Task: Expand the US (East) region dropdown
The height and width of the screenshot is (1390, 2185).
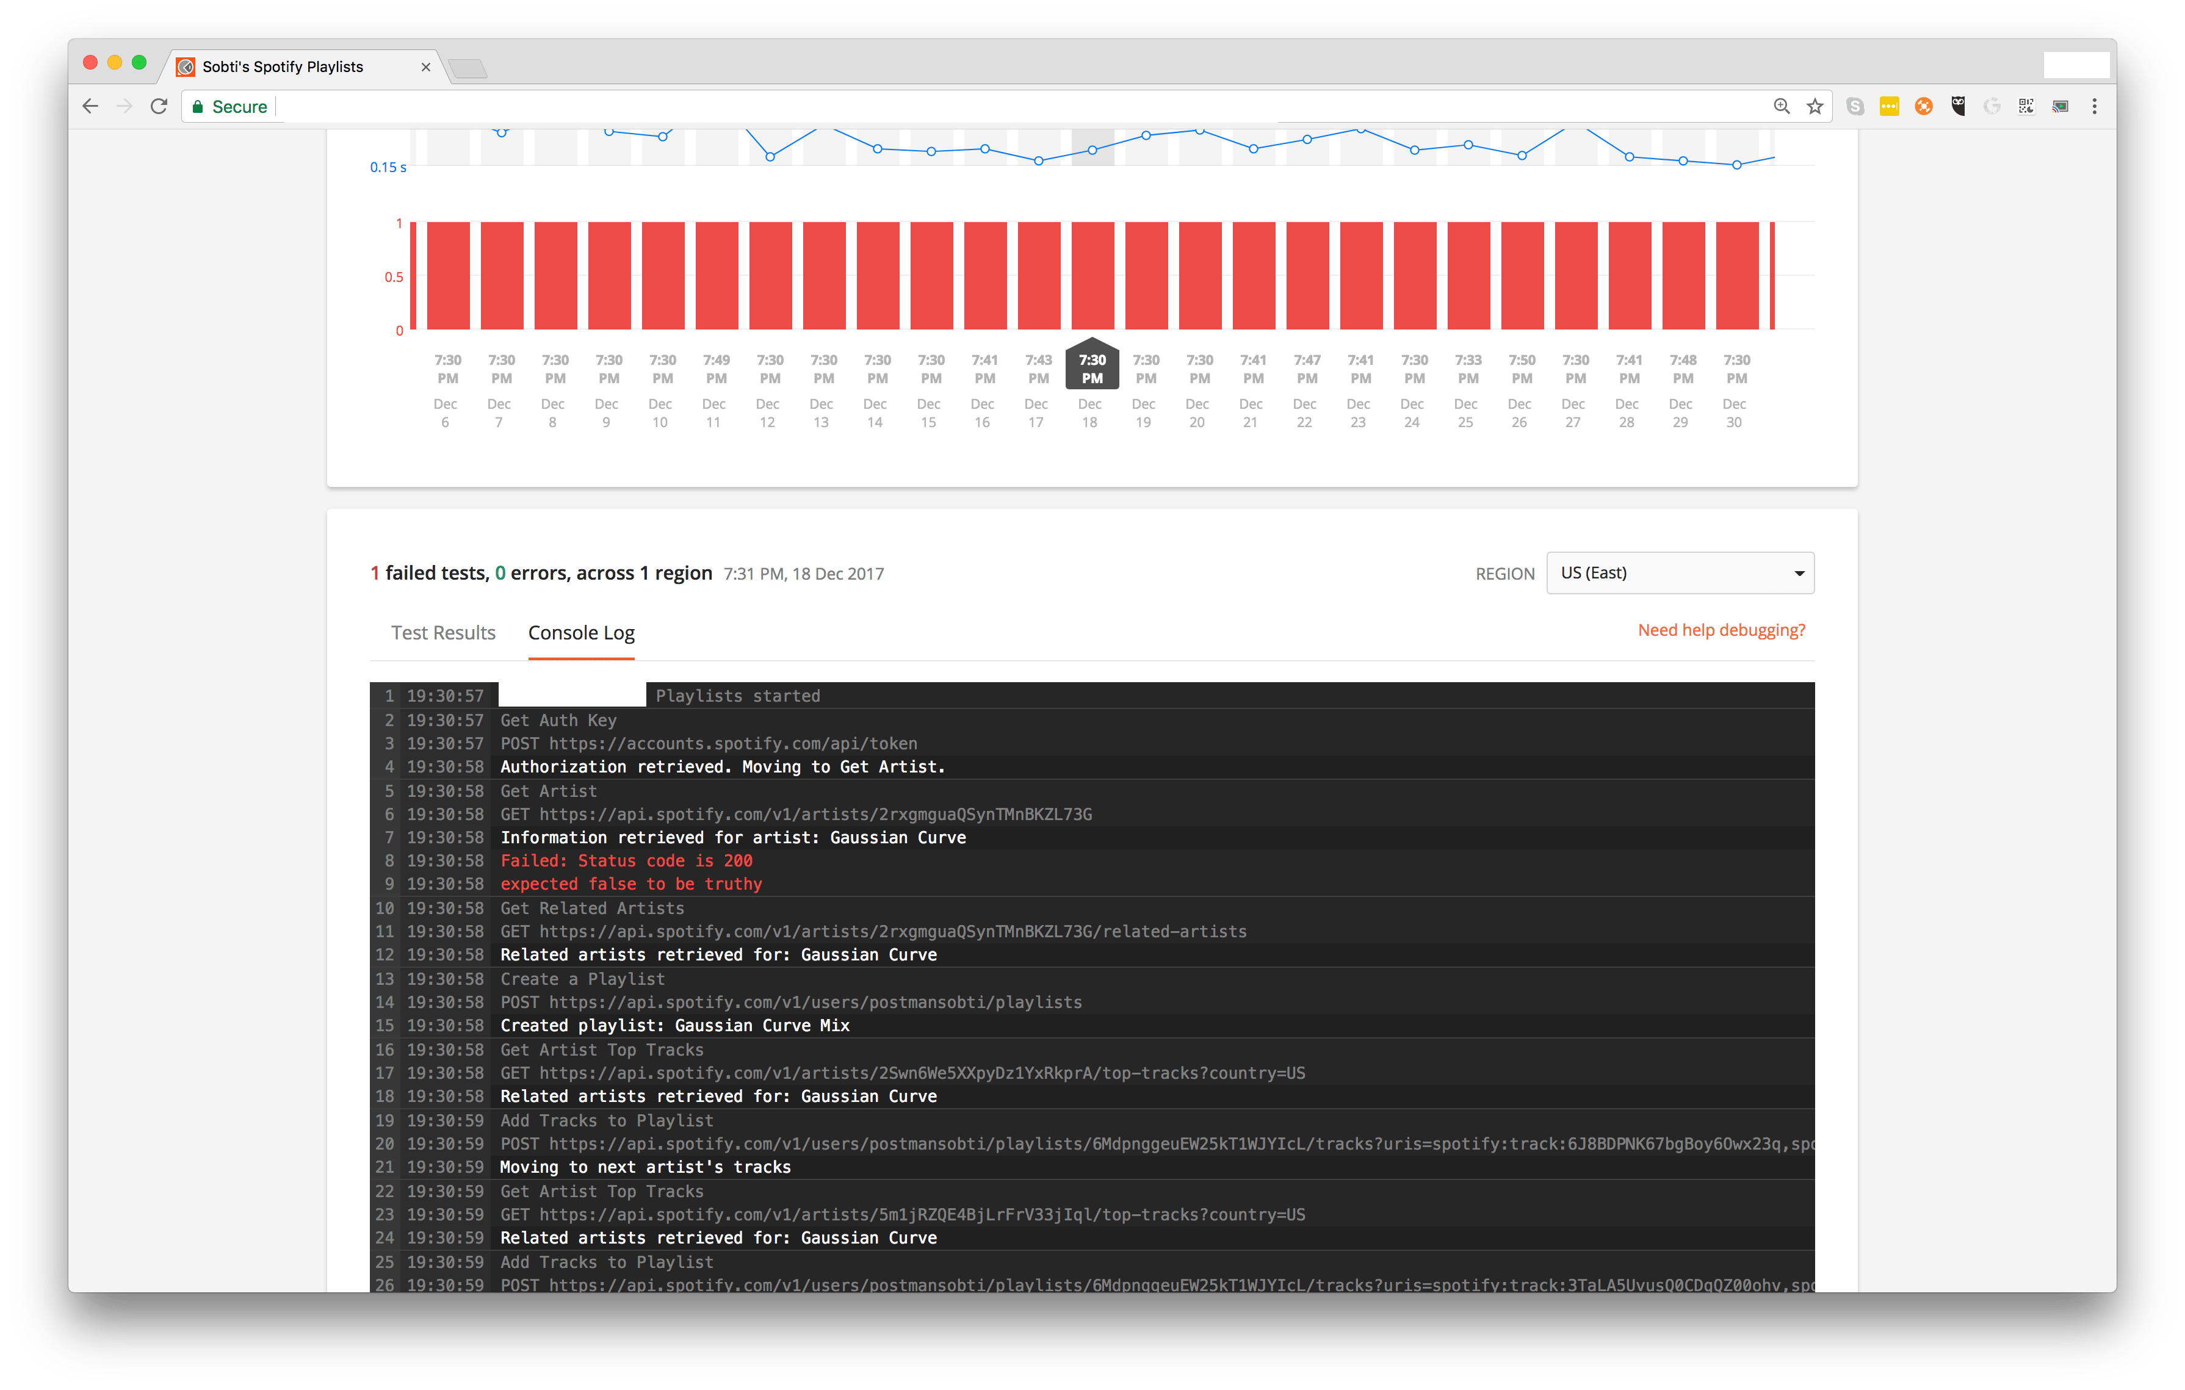Action: [x=1680, y=574]
